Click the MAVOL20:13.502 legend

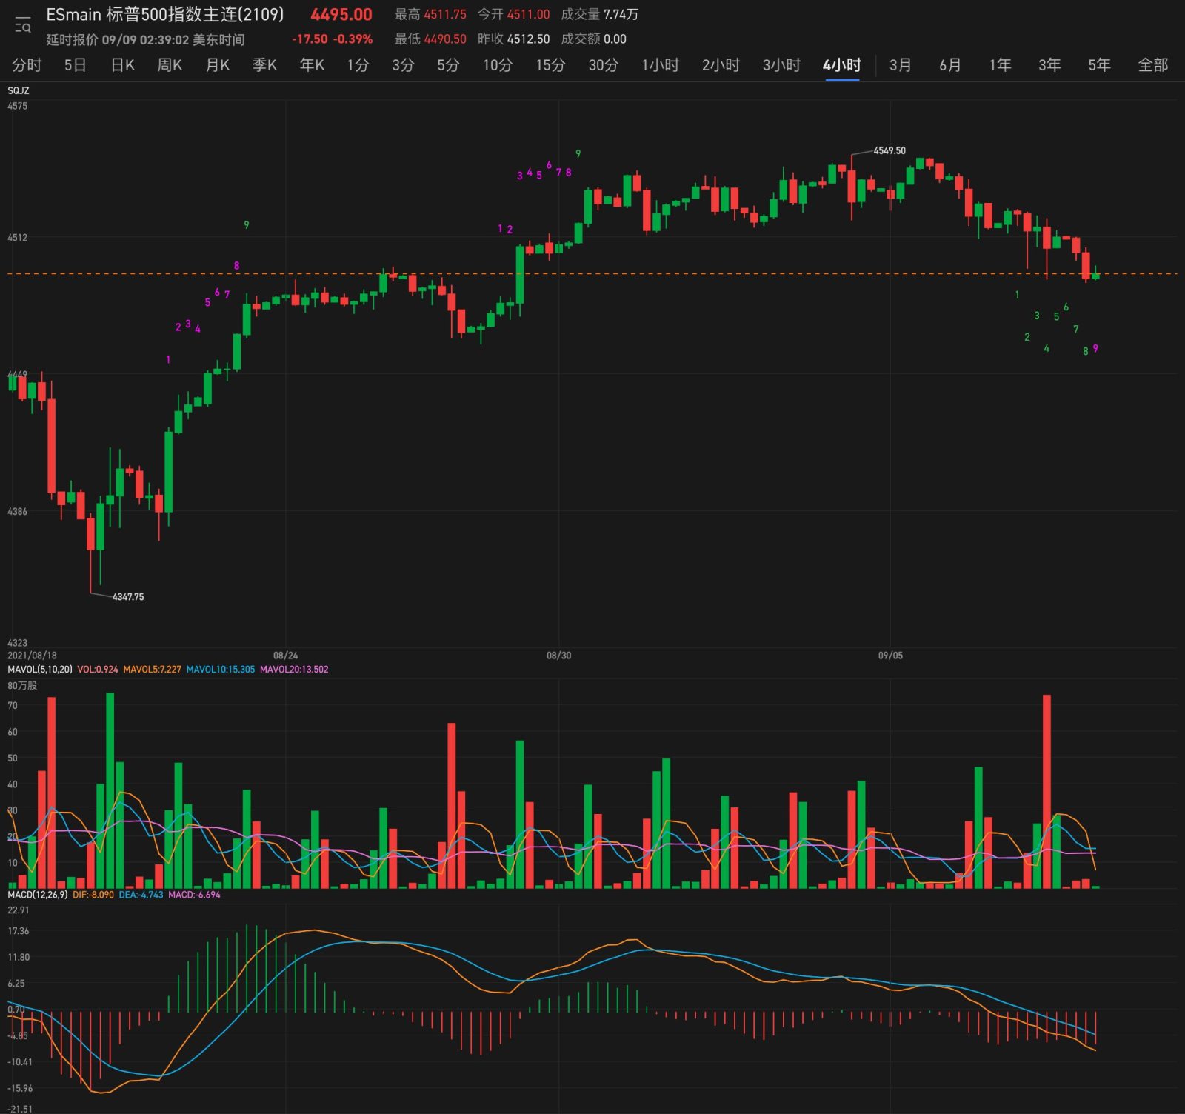pos(294,670)
